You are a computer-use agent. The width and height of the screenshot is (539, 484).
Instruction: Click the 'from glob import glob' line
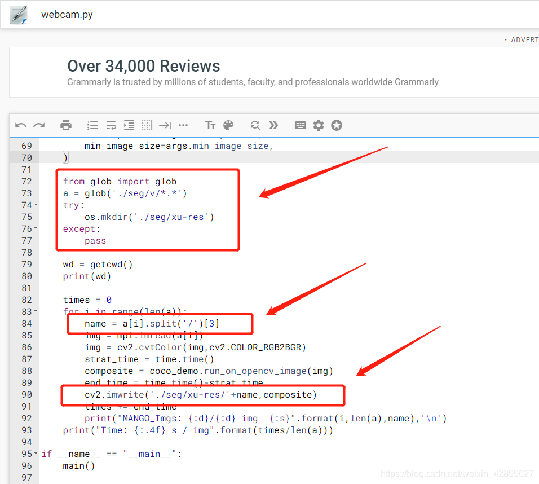click(120, 182)
